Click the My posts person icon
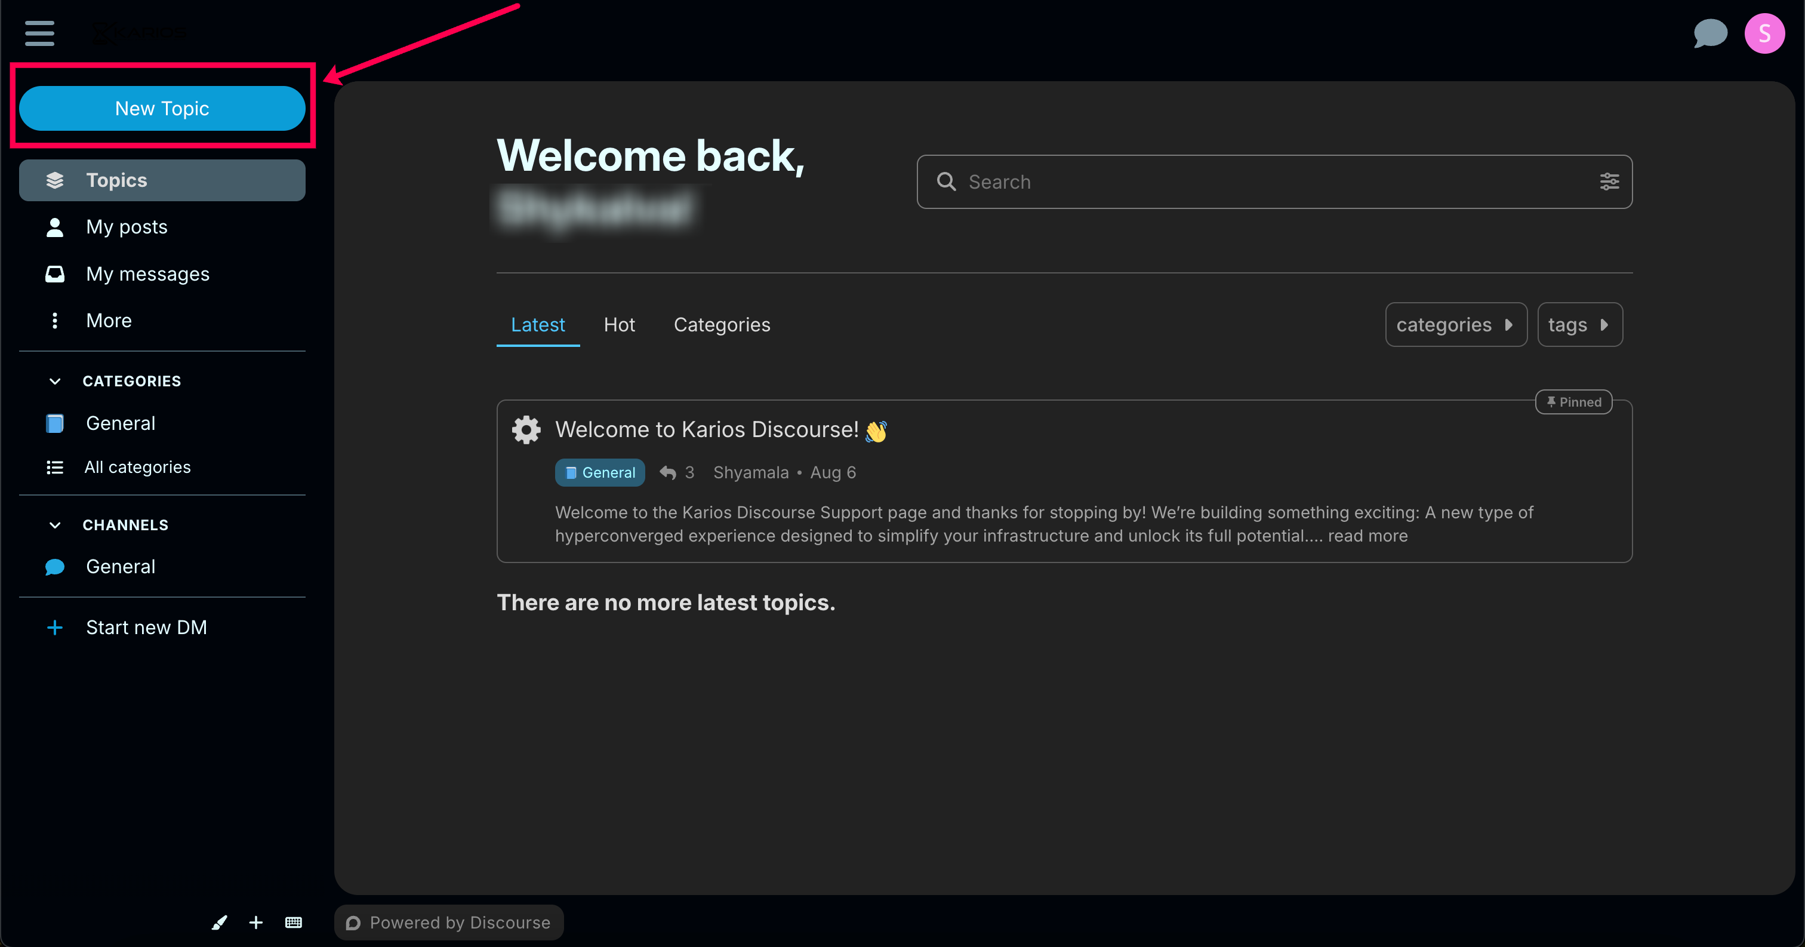Viewport: 1805px width, 947px height. 55,227
